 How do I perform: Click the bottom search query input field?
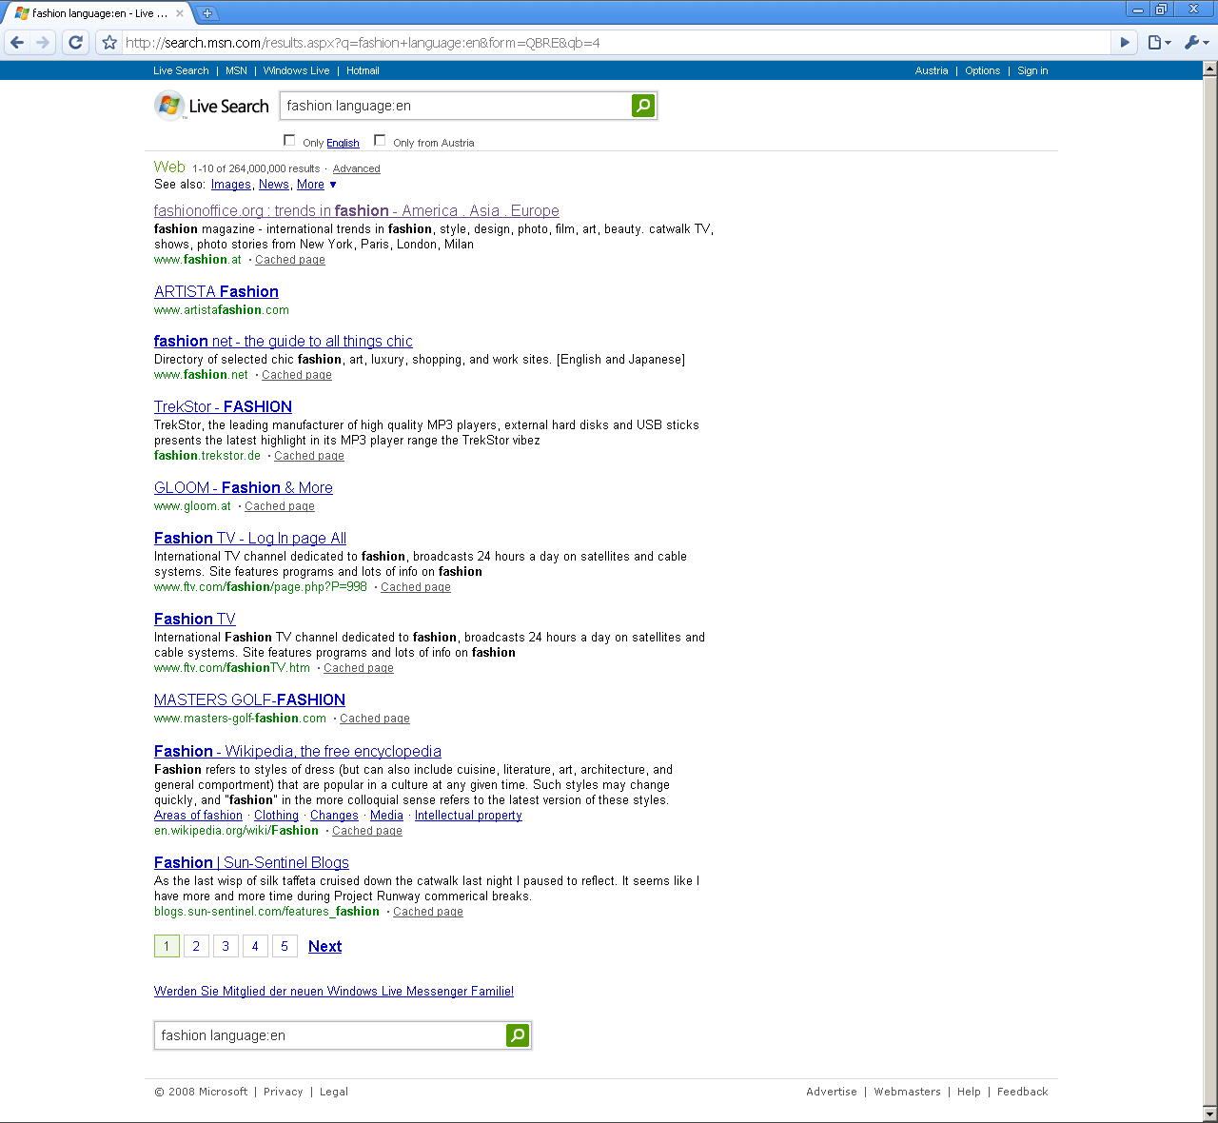pos(330,1035)
